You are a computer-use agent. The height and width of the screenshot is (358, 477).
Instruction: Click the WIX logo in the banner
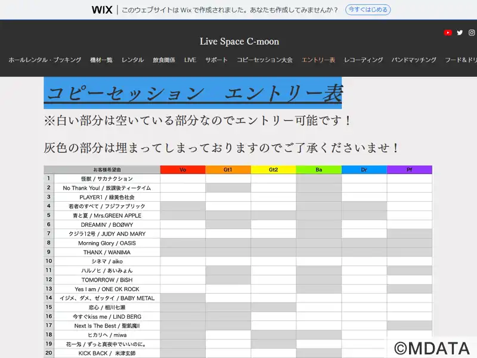102,10
